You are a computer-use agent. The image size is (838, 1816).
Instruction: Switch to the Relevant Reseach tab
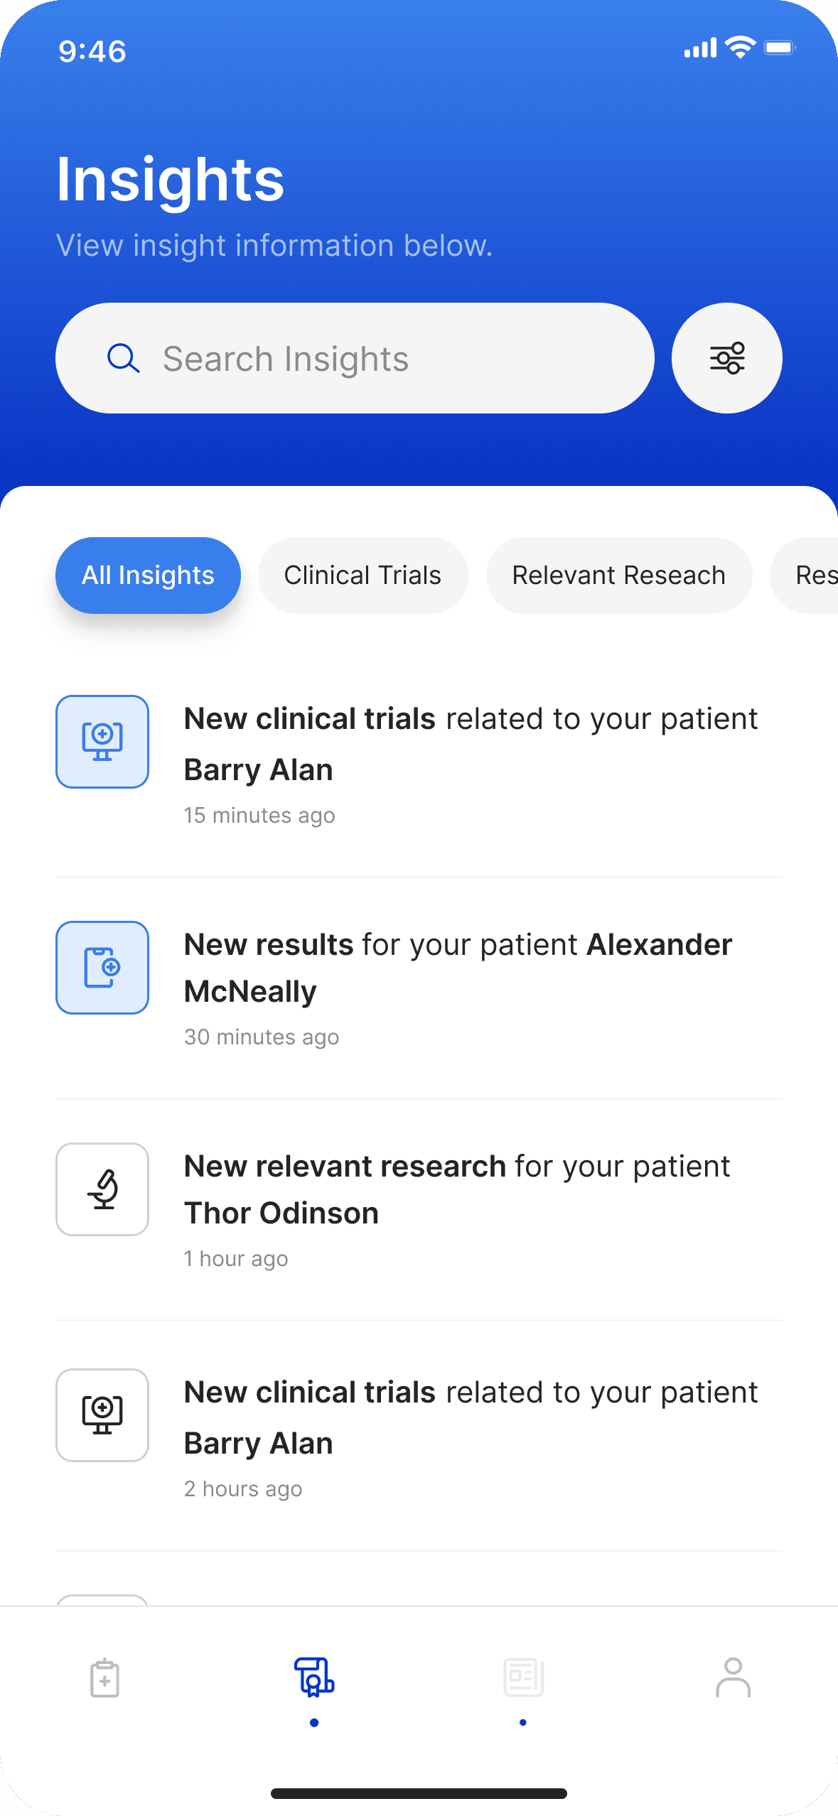point(619,575)
